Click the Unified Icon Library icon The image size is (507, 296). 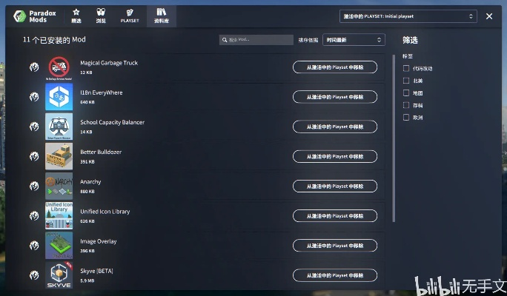59,215
